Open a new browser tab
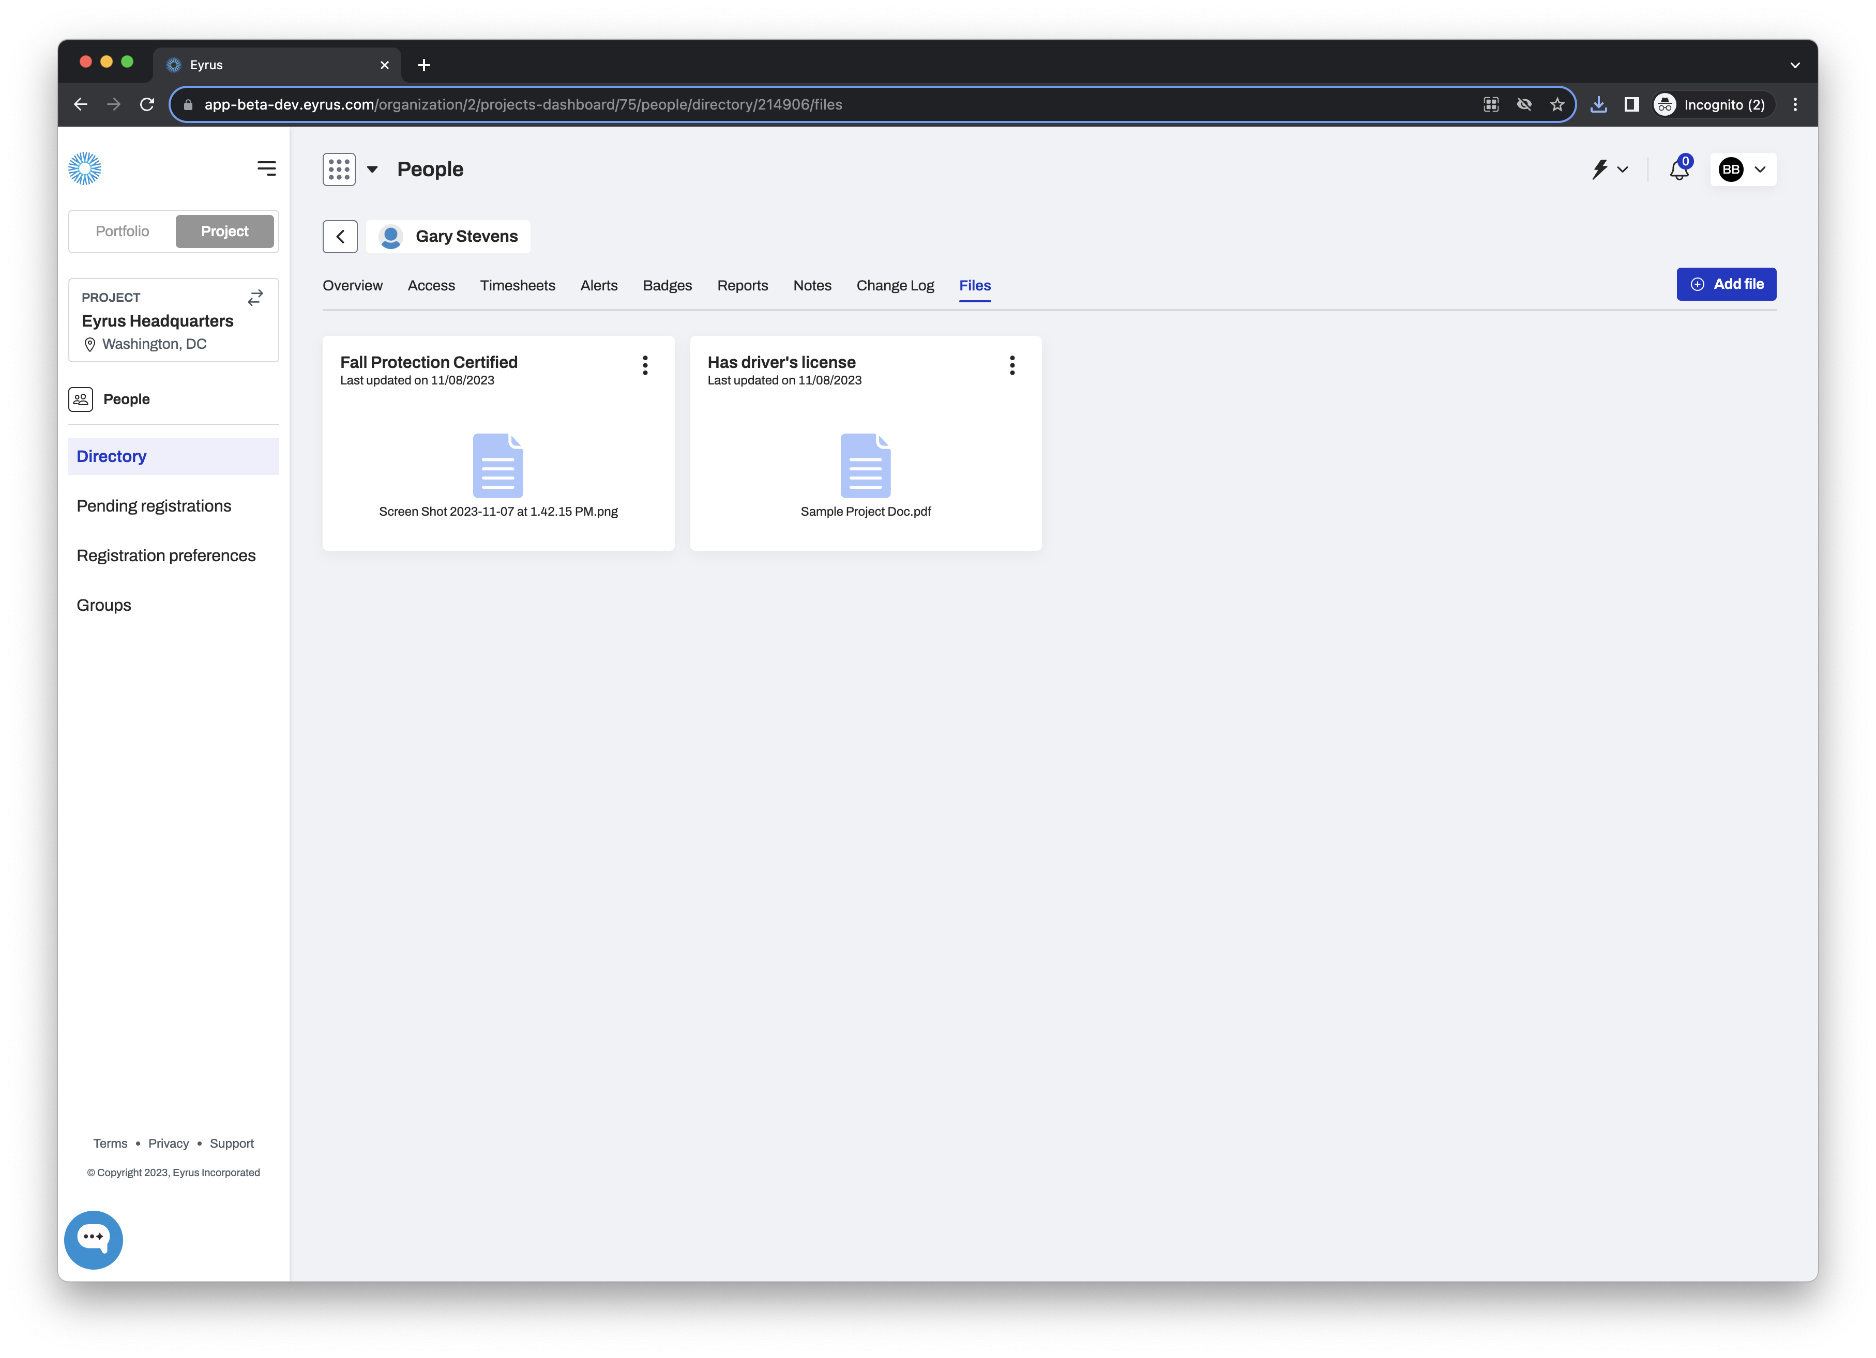 pyautogui.click(x=423, y=65)
